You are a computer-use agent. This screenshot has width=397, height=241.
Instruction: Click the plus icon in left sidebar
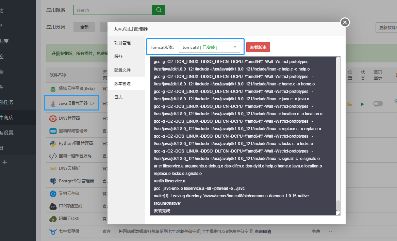click(x=4, y=162)
